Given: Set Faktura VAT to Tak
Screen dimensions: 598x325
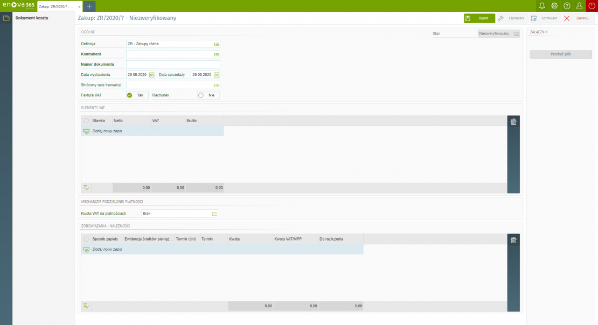Looking at the screenshot, I should [137, 95].
